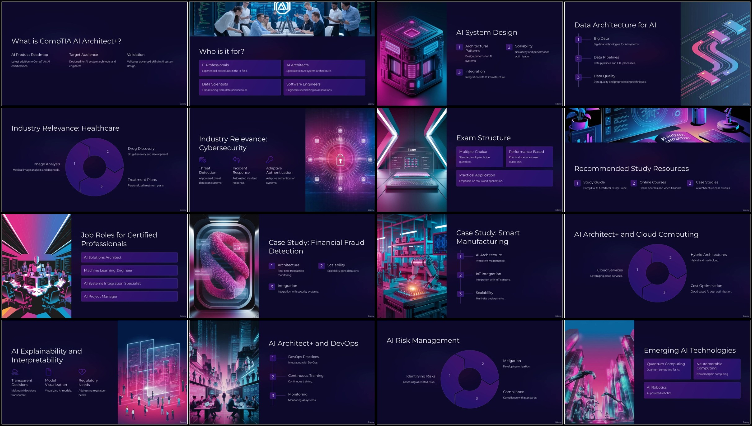This screenshot has width=752, height=426.
Task: Click the 'AI Product Roadmap' heading
Action: coord(30,55)
